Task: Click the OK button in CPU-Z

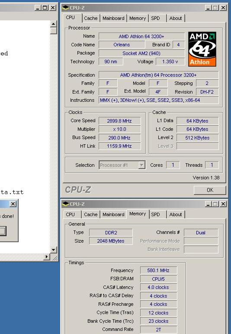Action: [210, 190]
